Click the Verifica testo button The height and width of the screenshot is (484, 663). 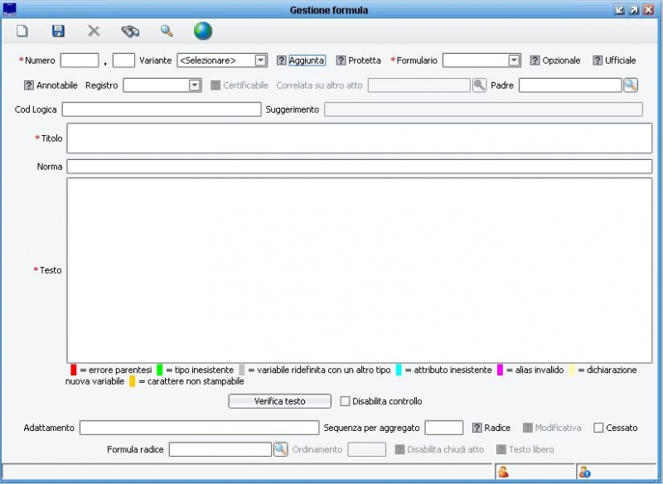tap(279, 401)
